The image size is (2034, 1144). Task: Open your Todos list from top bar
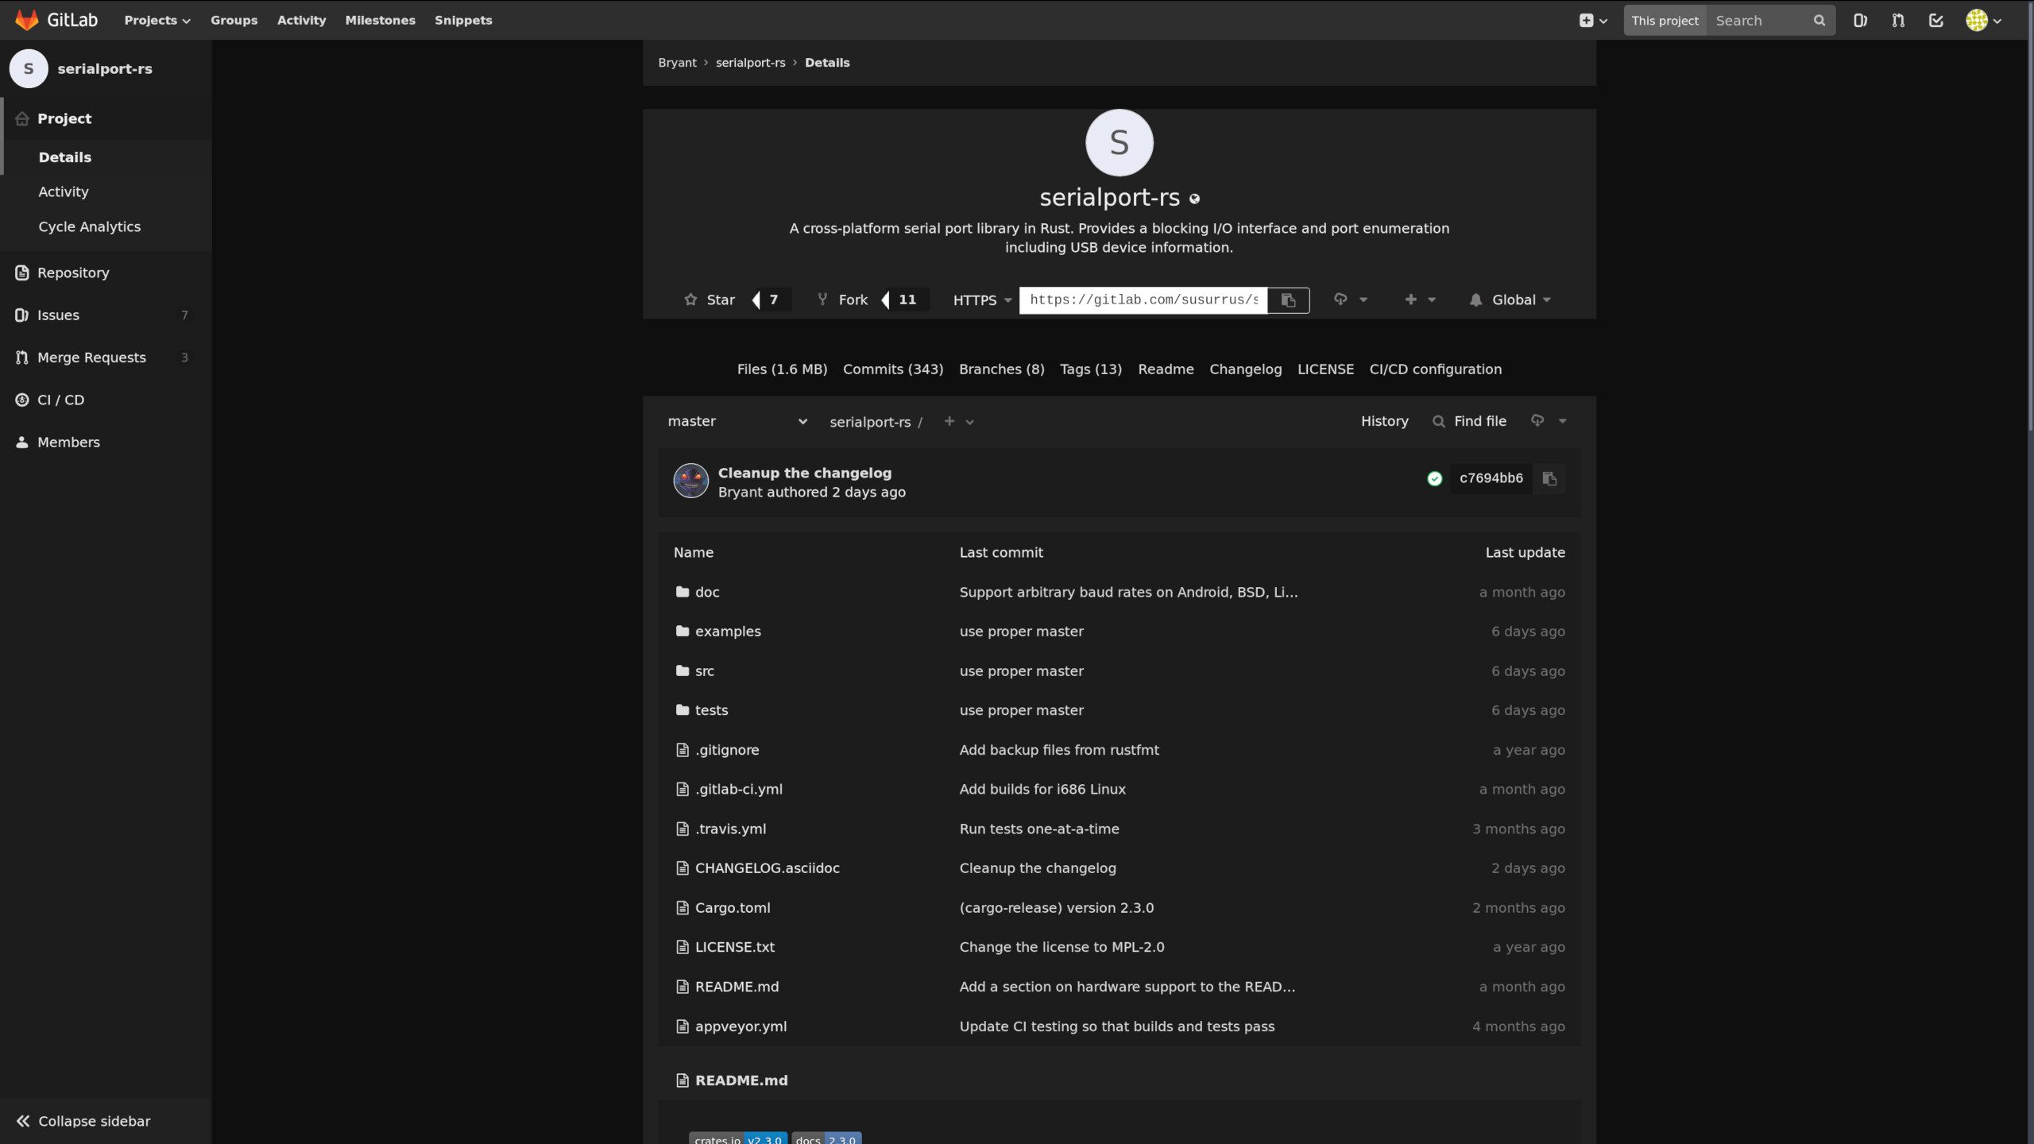tap(1936, 20)
